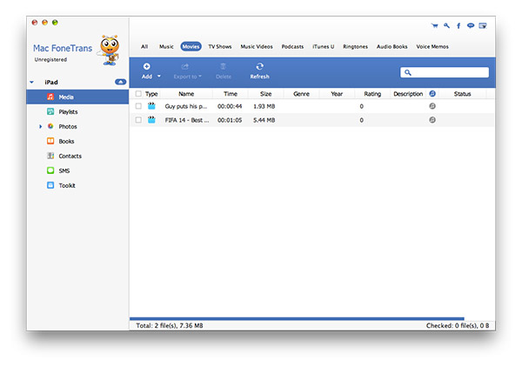Open the Add dropdown arrow
Screen dimensions: 522x367
tap(158, 77)
